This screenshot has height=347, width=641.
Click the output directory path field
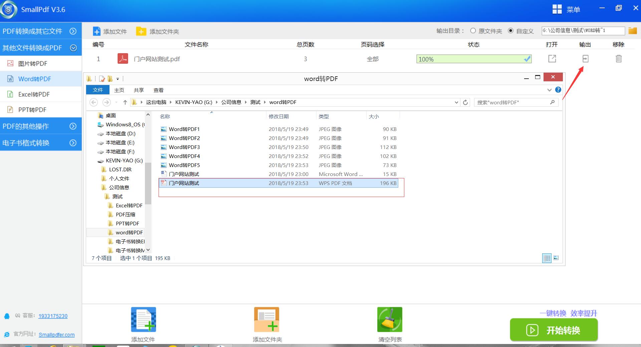pyautogui.click(x=583, y=31)
